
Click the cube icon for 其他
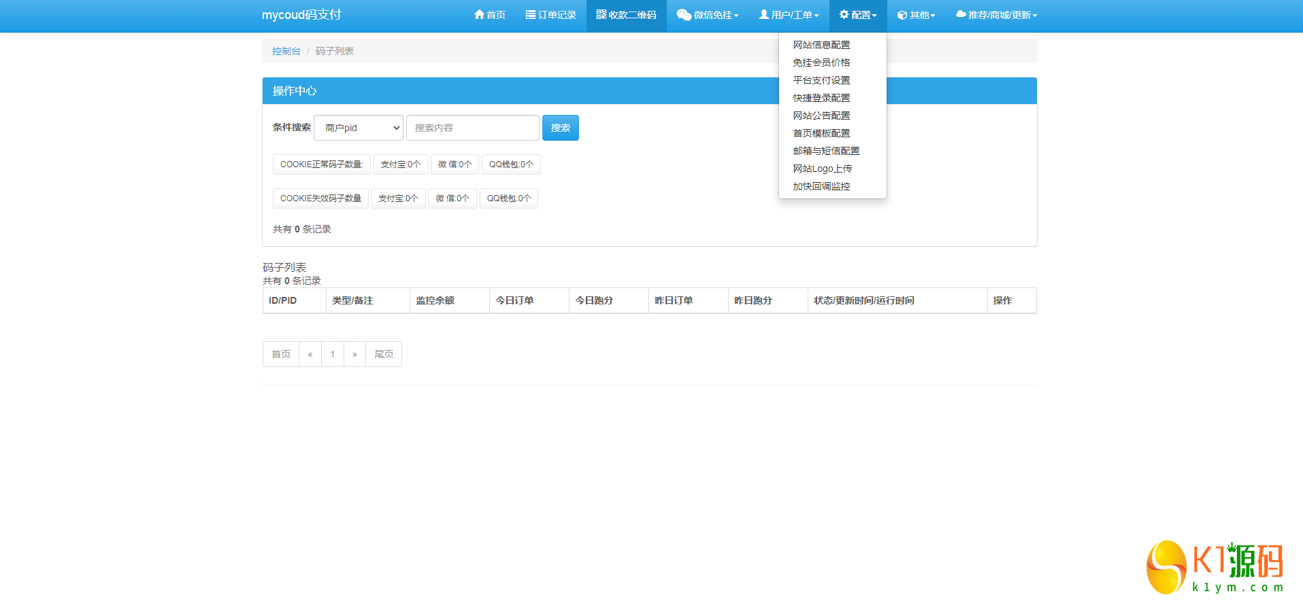click(x=902, y=15)
